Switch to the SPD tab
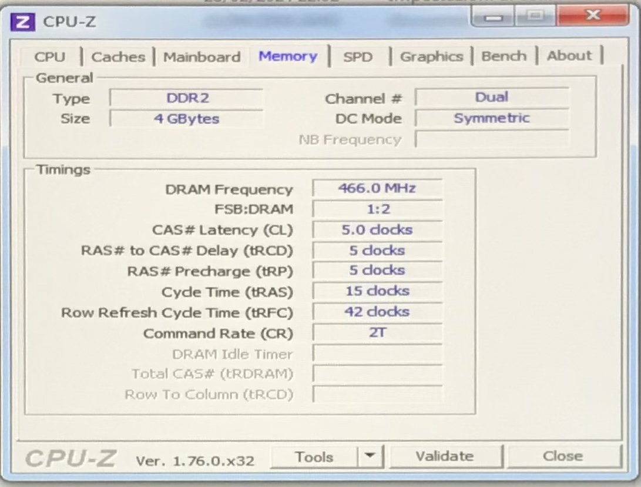 coord(358,57)
